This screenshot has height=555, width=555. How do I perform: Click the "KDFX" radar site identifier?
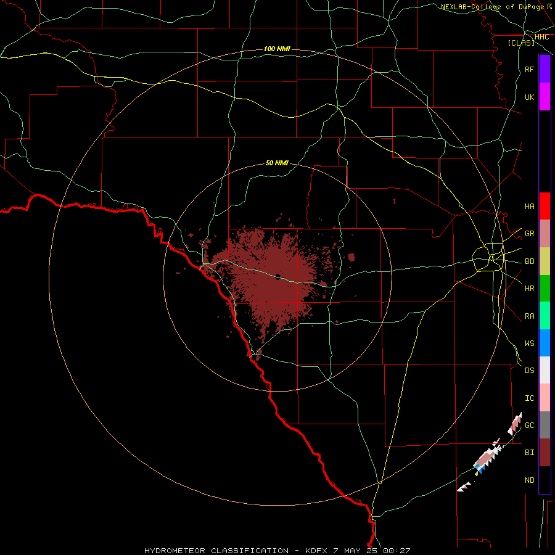(318, 551)
